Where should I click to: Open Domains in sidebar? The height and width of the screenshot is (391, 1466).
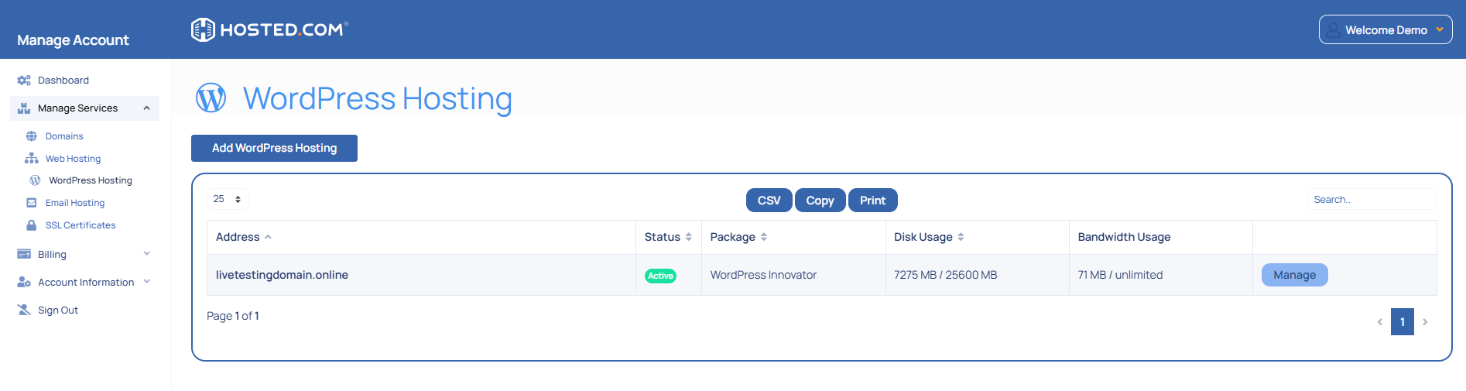[x=64, y=136]
